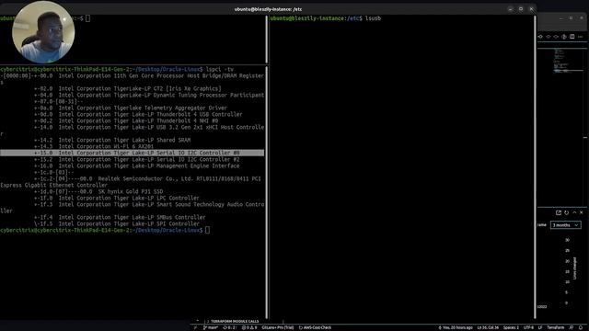Click AWS Cost Check status item
Screen dimensions: 589x331
(315, 327)
